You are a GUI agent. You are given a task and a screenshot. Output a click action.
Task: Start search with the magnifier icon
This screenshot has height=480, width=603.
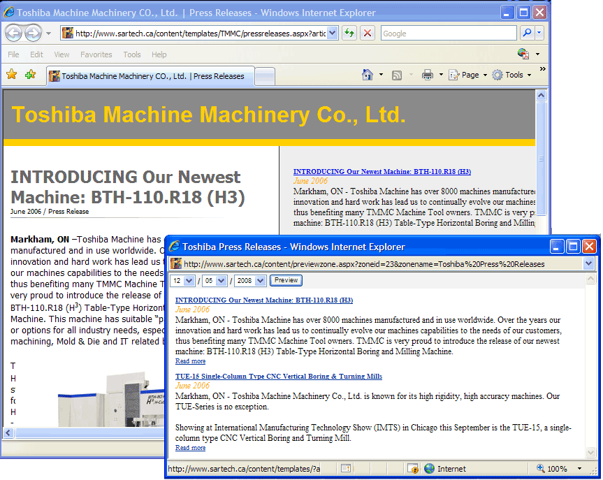coord(527,33)
